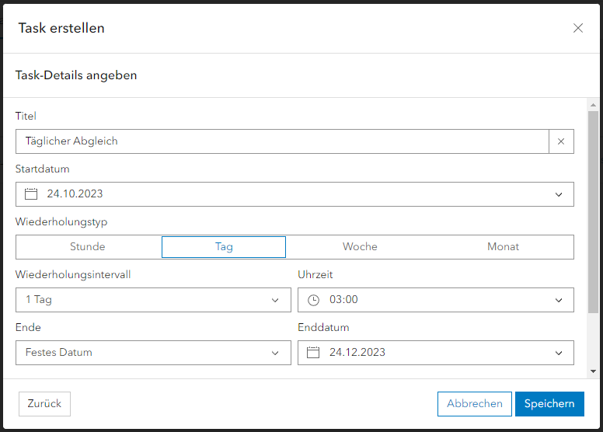Open the Wiederholungsintervall dropdown arrow
Viewport: 603px width, 432px height.
(x=275, y=301)
